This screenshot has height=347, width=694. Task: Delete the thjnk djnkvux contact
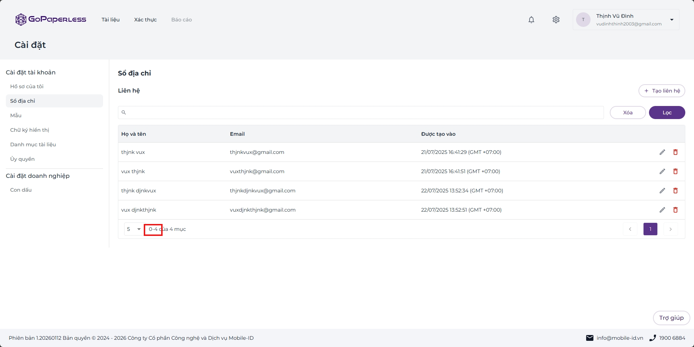(675, 191)
